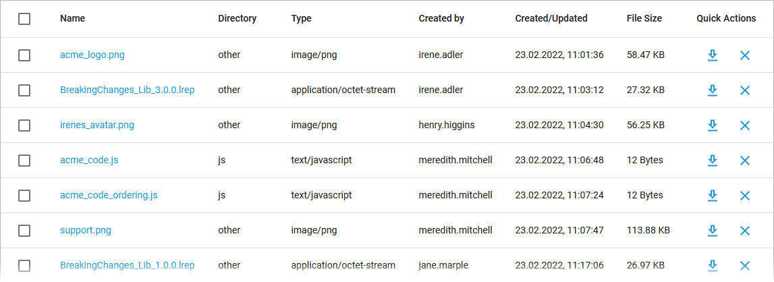The height and width of the screenshot is (282, 774).
Task: Toggle the select-all checkbox in header
Action: tap(24, 19)
